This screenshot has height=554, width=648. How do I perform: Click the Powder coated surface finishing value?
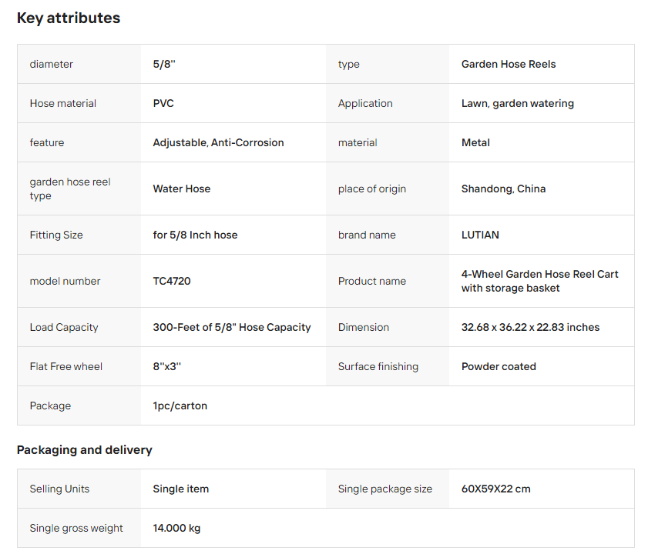[499, 367]
